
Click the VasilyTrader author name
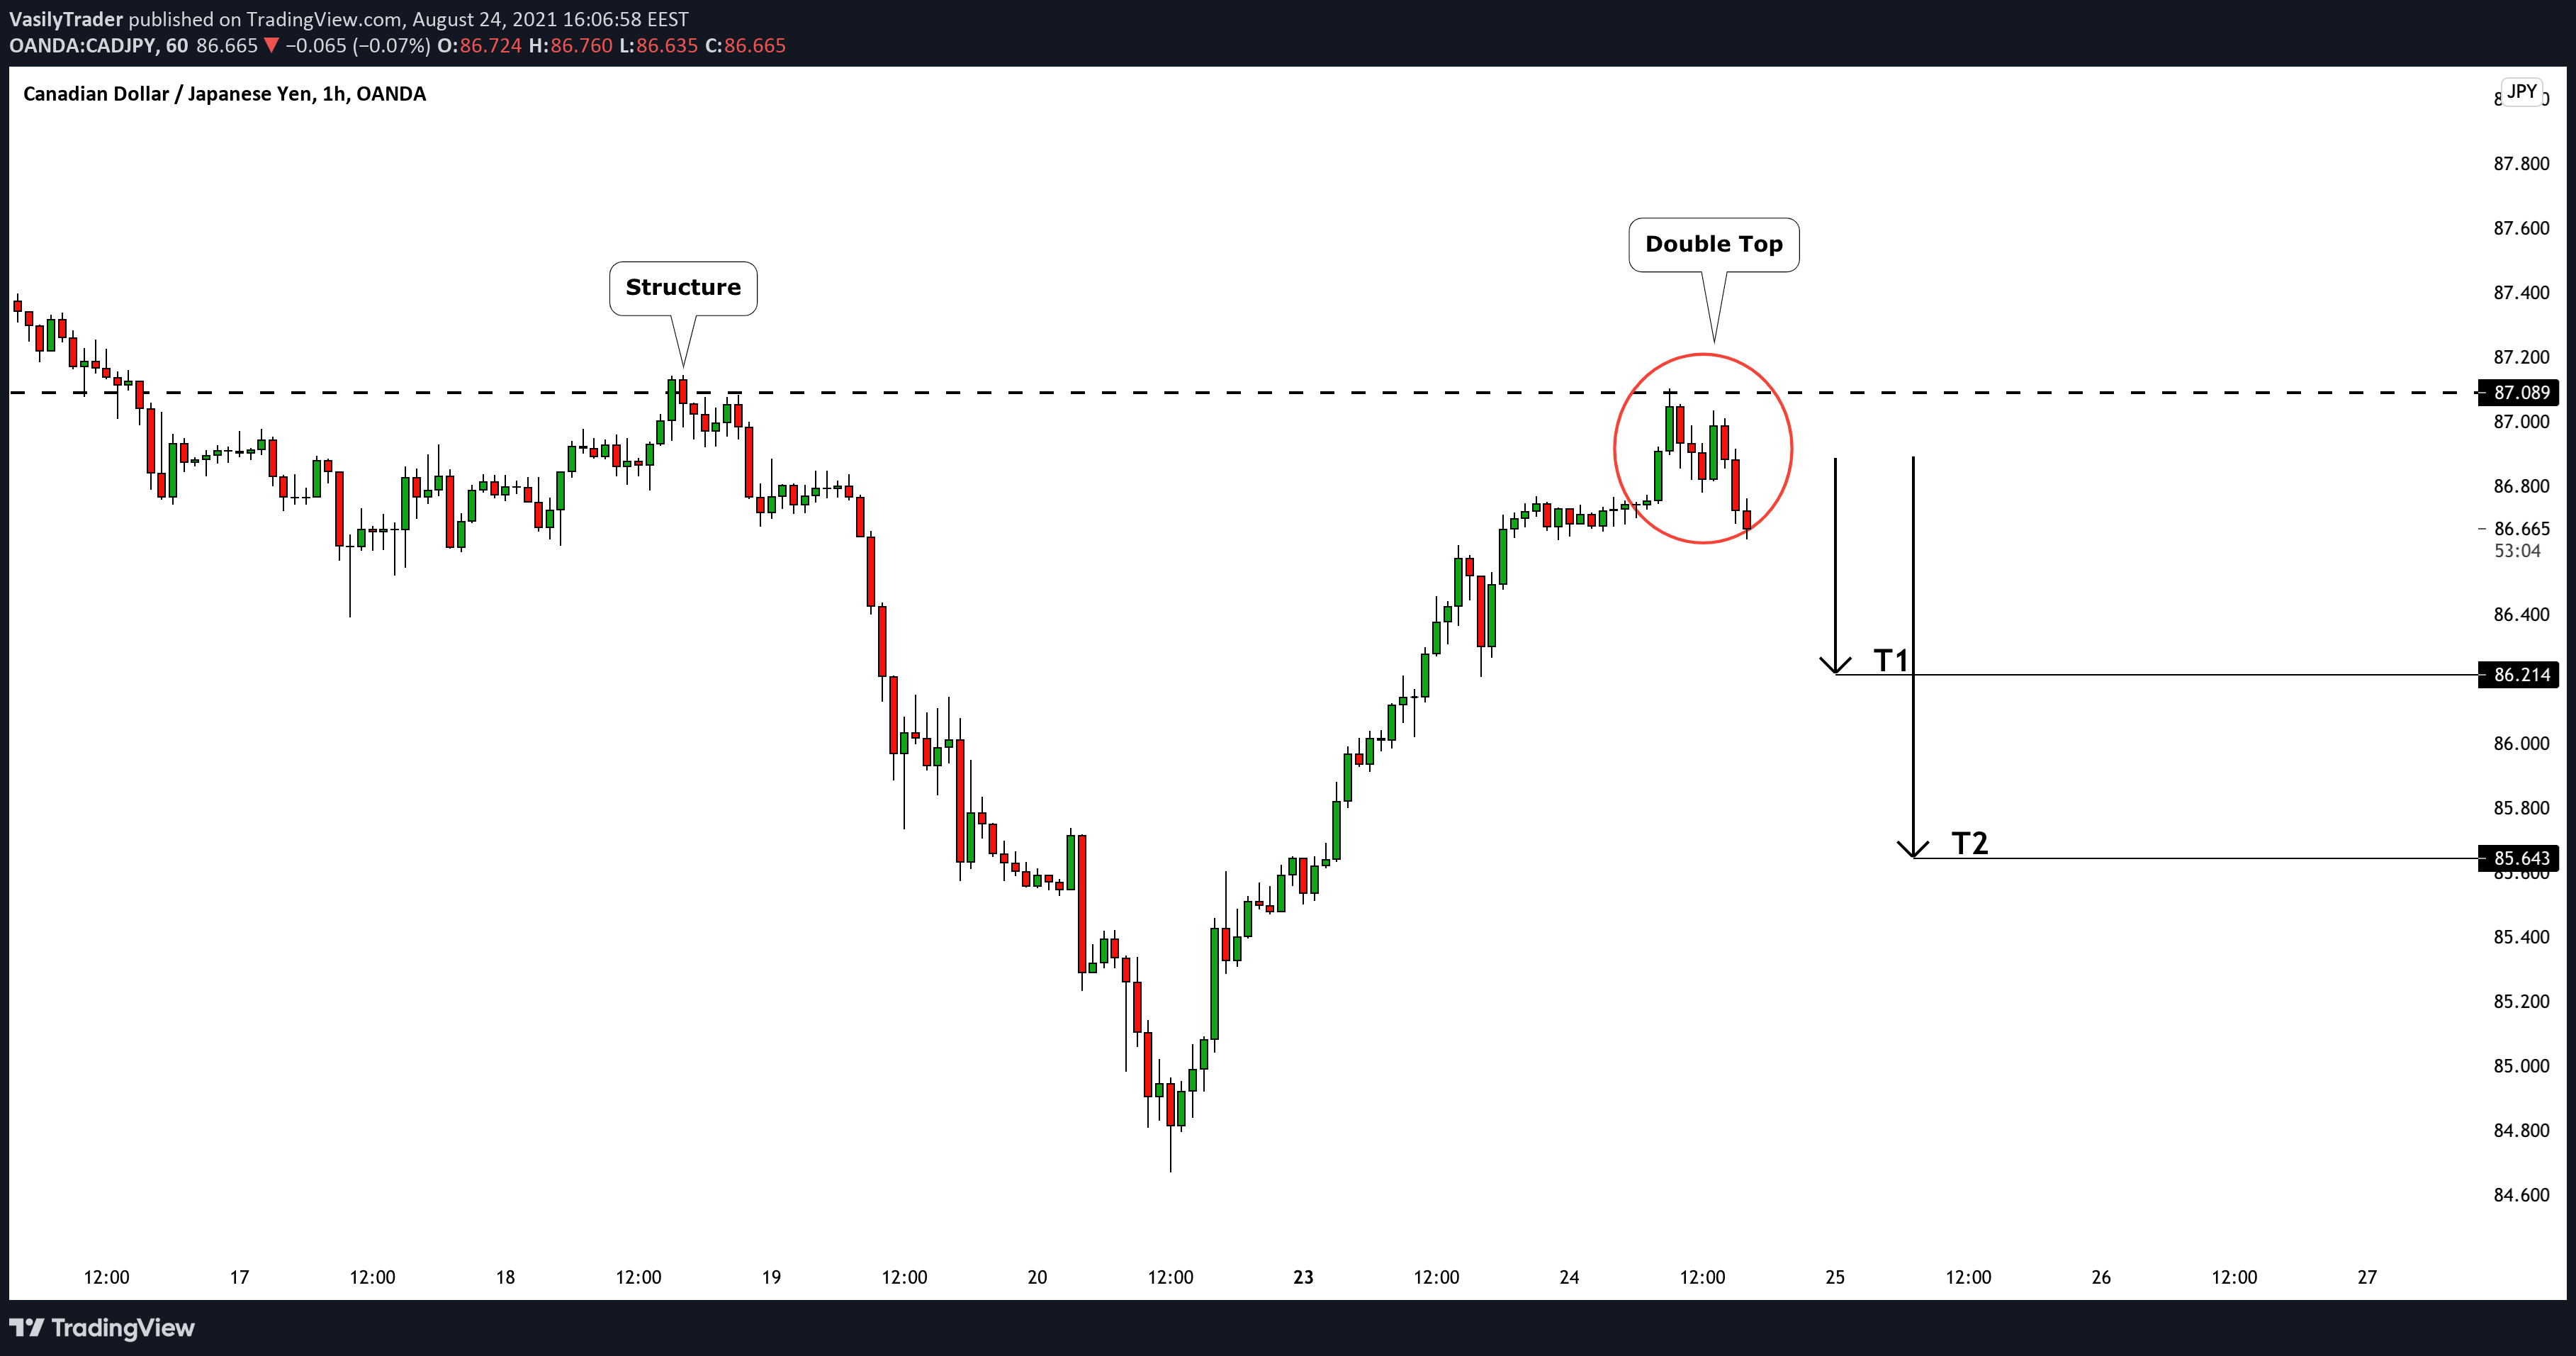pyautogui.click(x=66, y=19)
